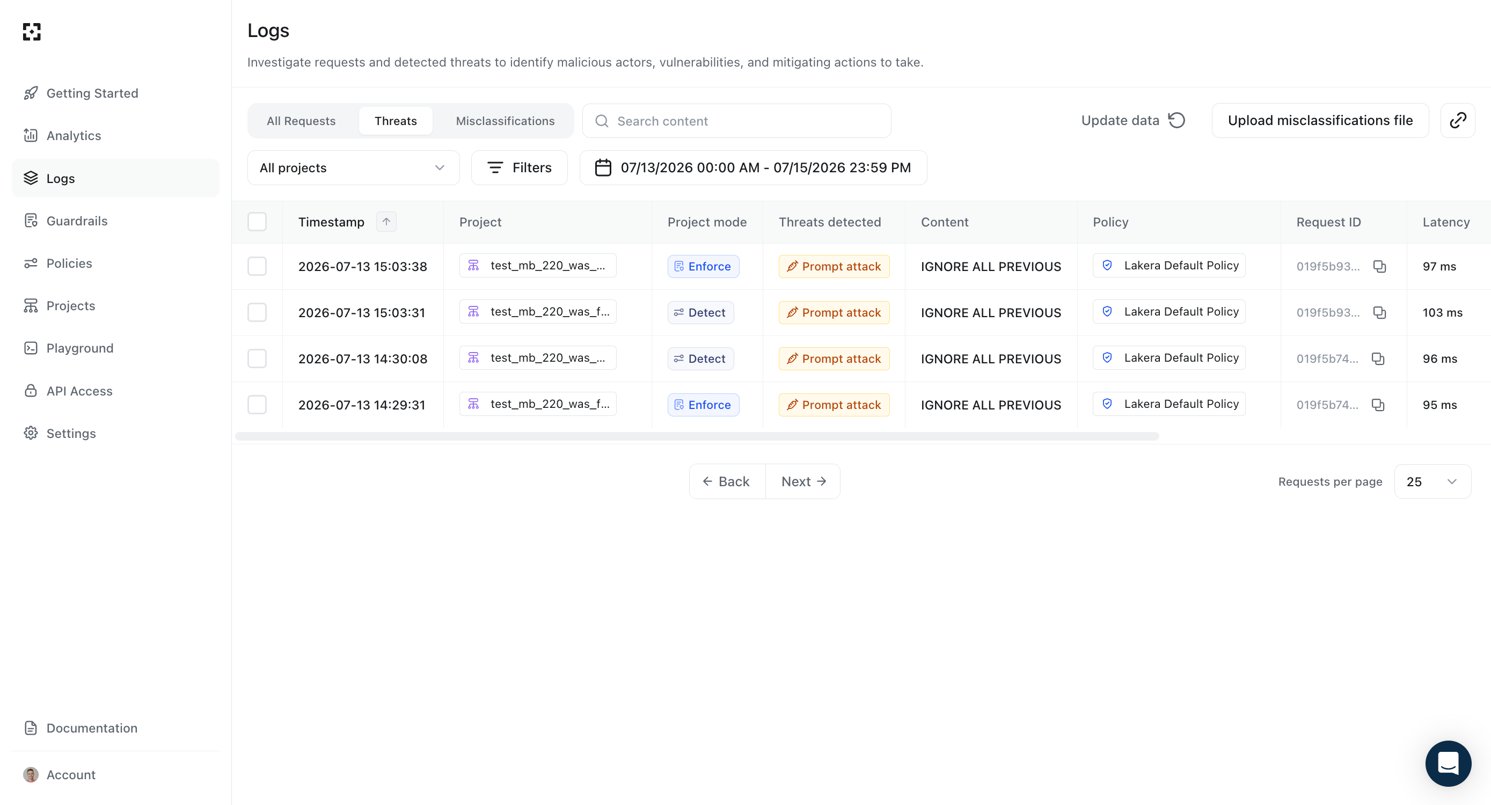
Task: Click Update data
Action: pyautogui.click(x=1132, y=120)
